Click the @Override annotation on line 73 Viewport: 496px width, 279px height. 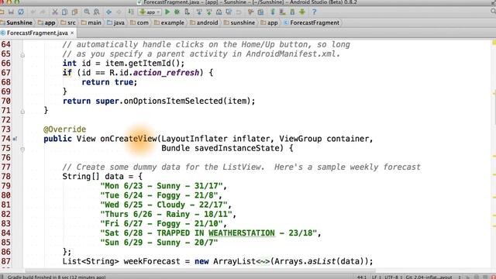coord(65,129)
